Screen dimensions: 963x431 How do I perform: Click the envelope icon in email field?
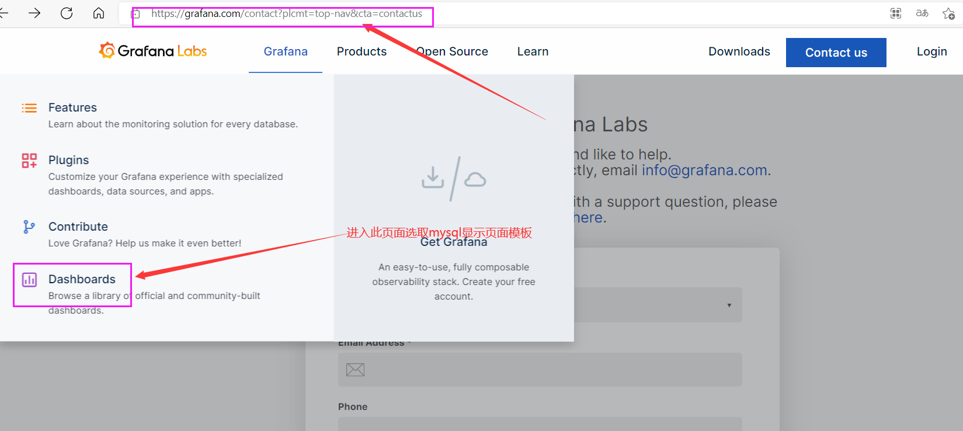[x=356, y=370]
